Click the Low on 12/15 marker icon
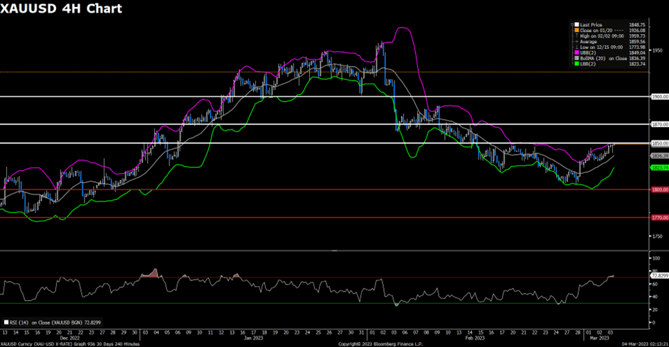This screenshot has width=669, height=347. [577, 47]
